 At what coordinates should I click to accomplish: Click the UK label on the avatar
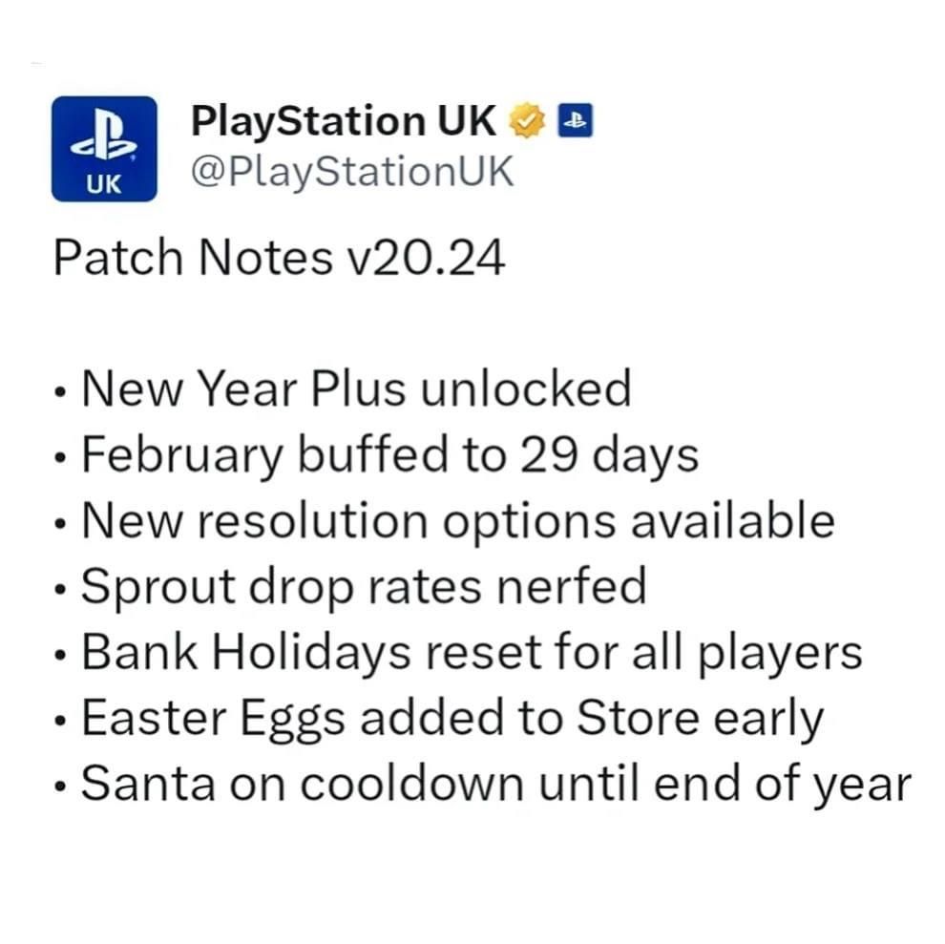point(104,183)
